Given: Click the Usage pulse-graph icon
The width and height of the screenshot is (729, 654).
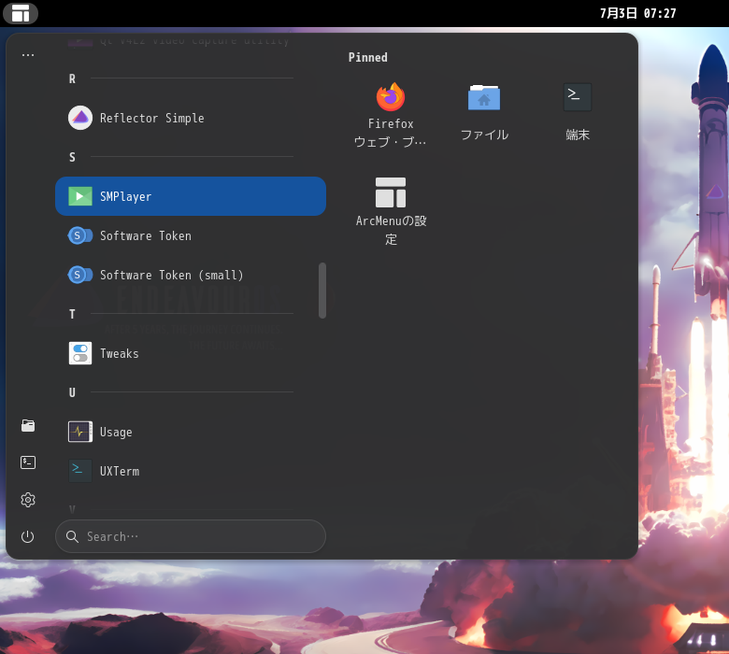Looking at the screenshot, I should click(x=80, y=432).
